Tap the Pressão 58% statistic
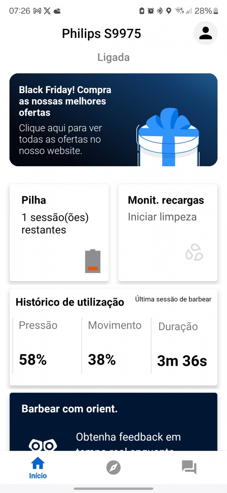 coord(47,346)
